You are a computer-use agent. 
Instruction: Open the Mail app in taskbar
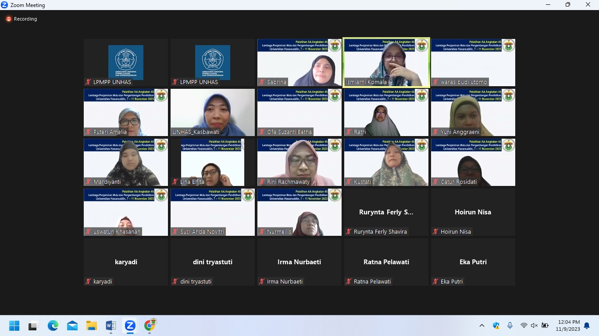click(72, 326)
